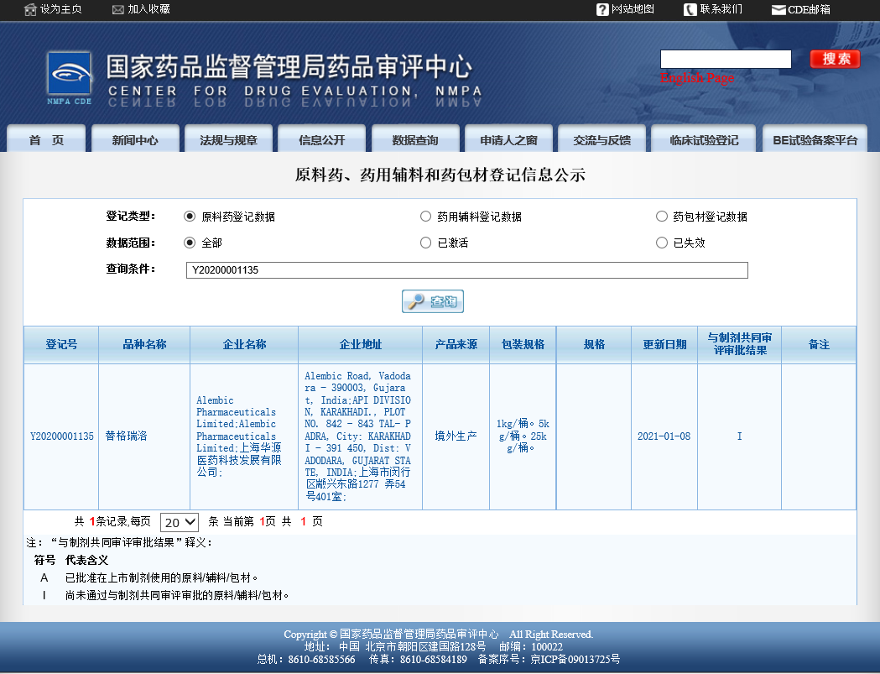The image size is (880, 674).
Task: Open the records-per-page dropdown showing 20
Action: (179, 522)
